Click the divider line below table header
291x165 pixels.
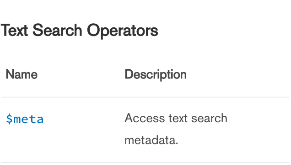click(x=145, y=97)
